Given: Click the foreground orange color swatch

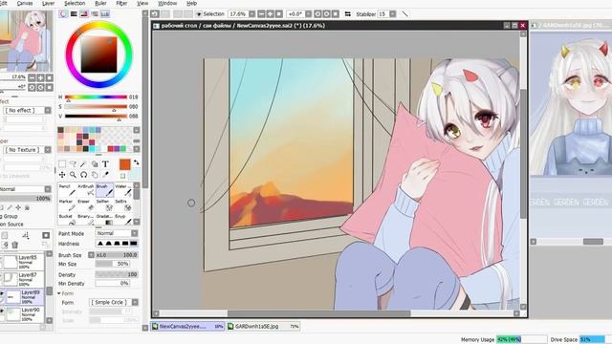Looking at the screenshot, I should click(x=125, y=164).
